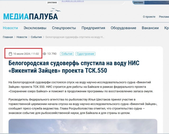The image size is (169, 134).
Task: Select the Судостроение tag badge
Action: click(x=86, y=54)
